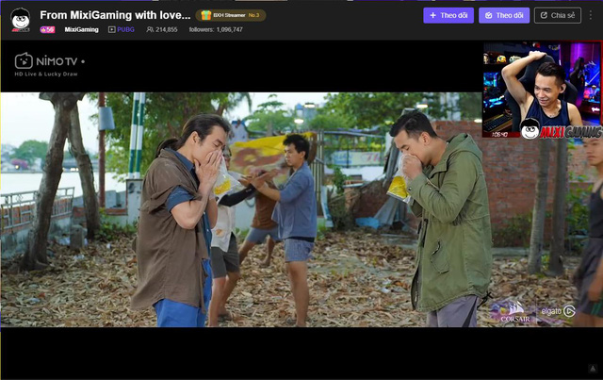The width and height of the screenshot is (603, 380).
Task: Open the MixiGaming channel name link
Action: (x=82, y=29)
